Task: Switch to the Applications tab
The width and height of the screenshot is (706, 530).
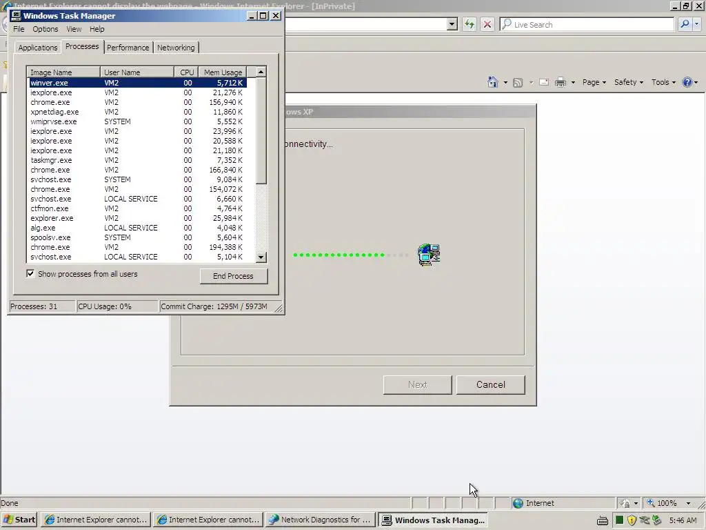Action: tap(38, 48)
